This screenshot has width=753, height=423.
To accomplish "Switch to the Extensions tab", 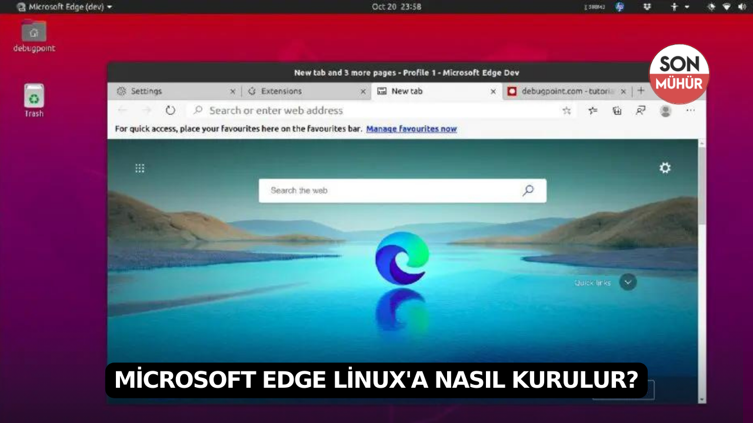I will tap(282, 91).
